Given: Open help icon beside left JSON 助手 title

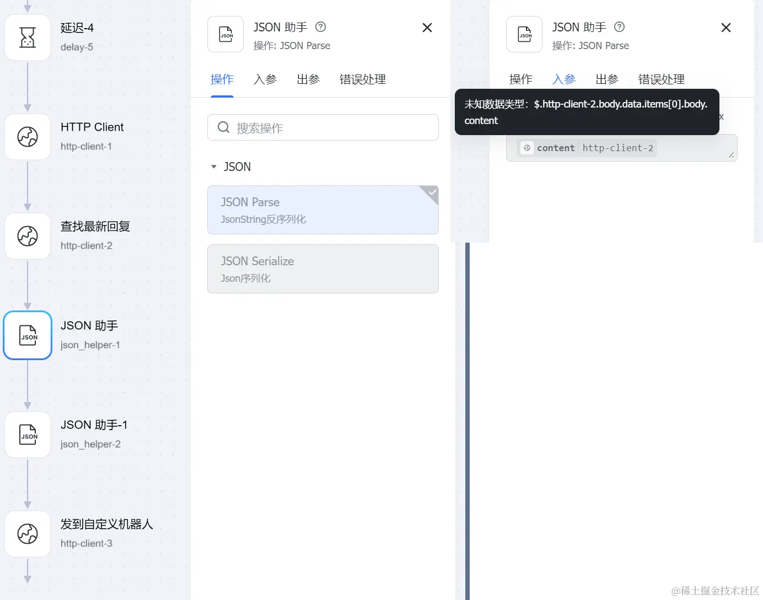Looking at the screenshot, I should coord(320,26).
